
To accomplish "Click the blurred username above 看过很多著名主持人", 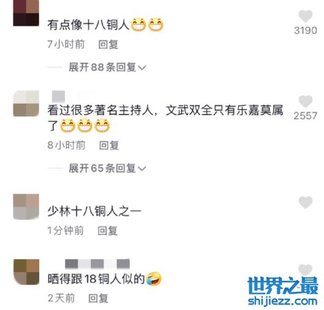I will coord(58,96).
